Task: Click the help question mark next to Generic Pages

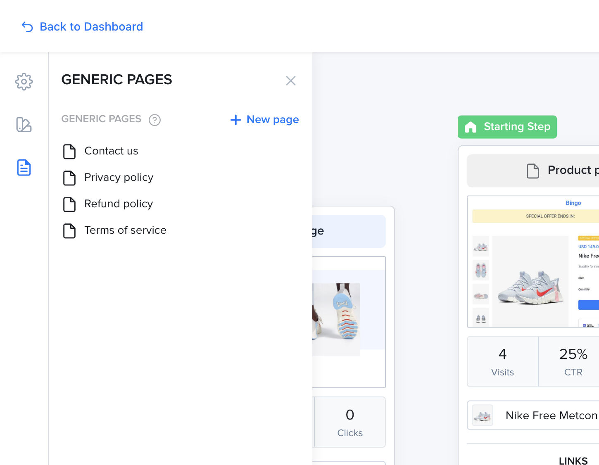Action: pyautogui.click(x=155, y=120)
